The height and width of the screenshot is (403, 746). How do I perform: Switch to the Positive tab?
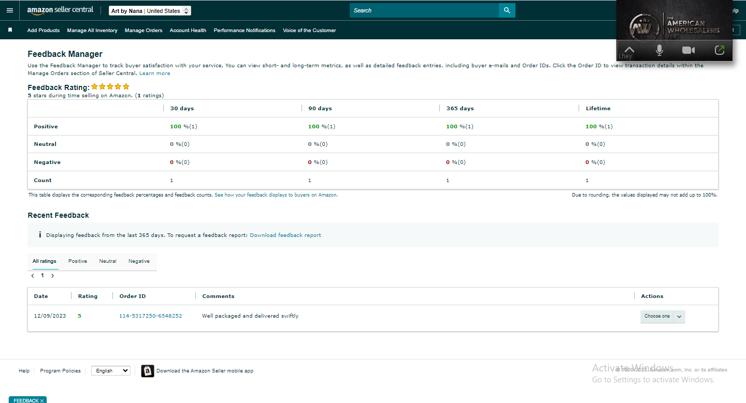(78, 261)
